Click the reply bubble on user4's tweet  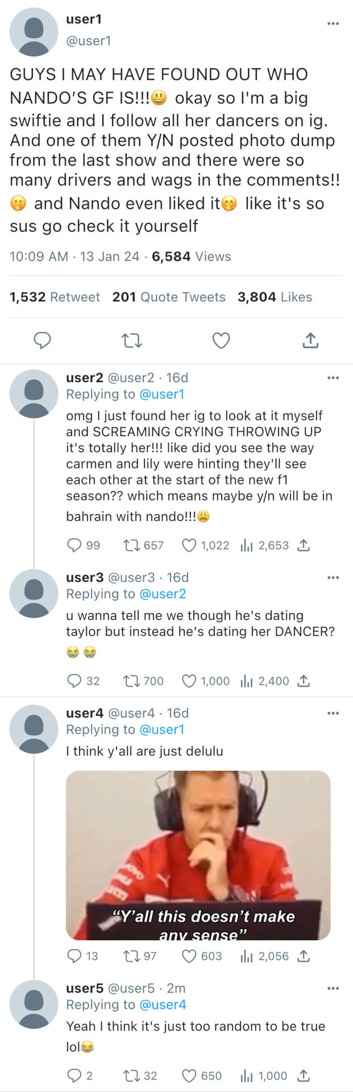click(x=74, y=956)
